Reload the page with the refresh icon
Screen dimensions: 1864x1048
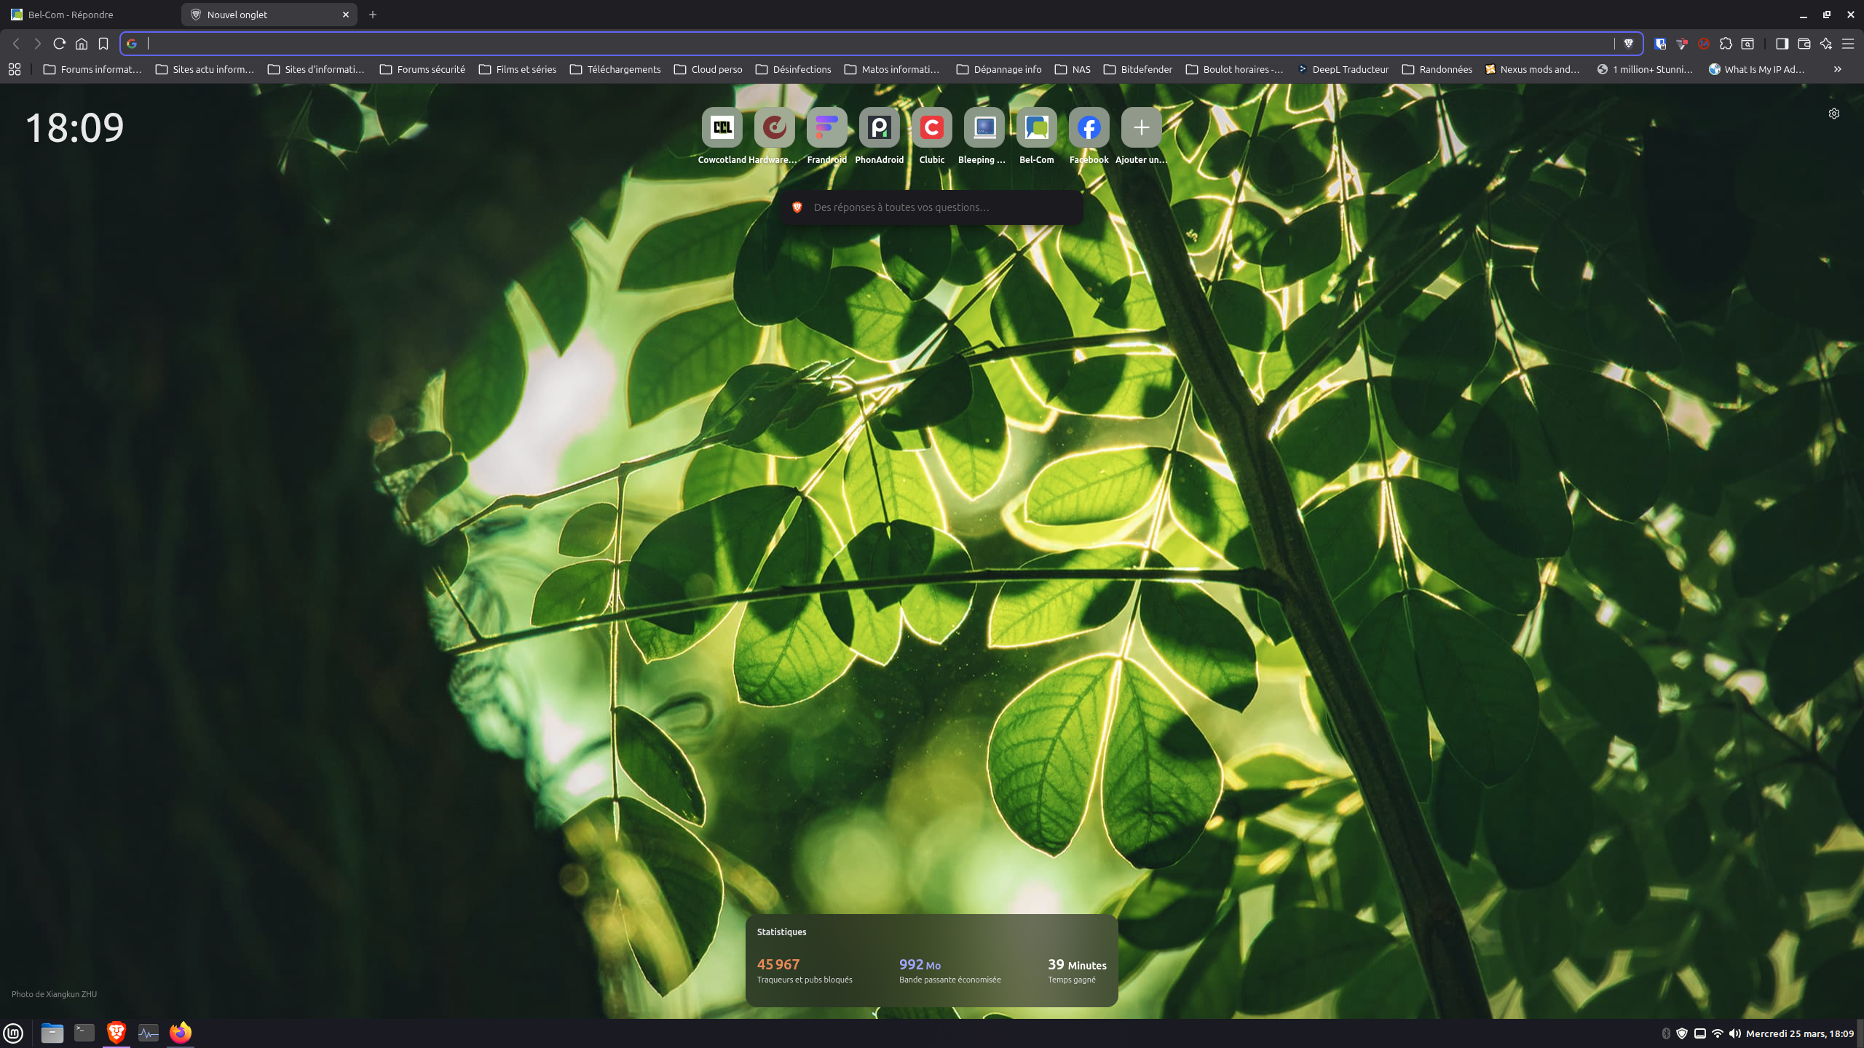point(60,44)
